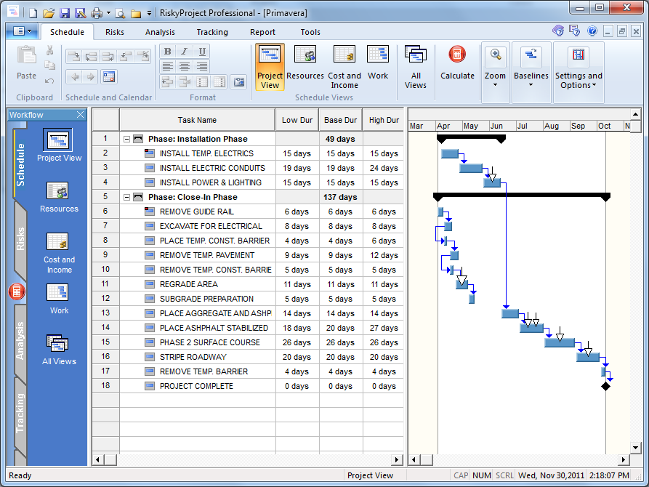
Task: Collapse the Close-In Phase summary task
Action: pos(127,197)
